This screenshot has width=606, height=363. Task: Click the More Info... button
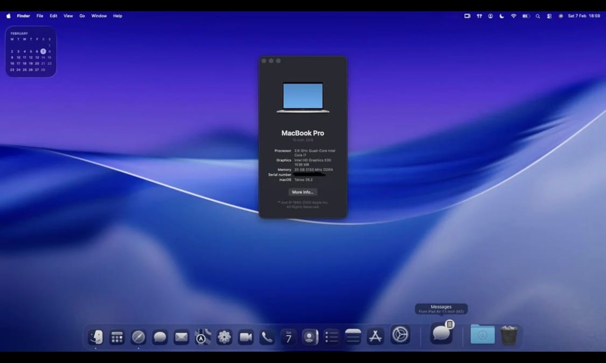303,192
